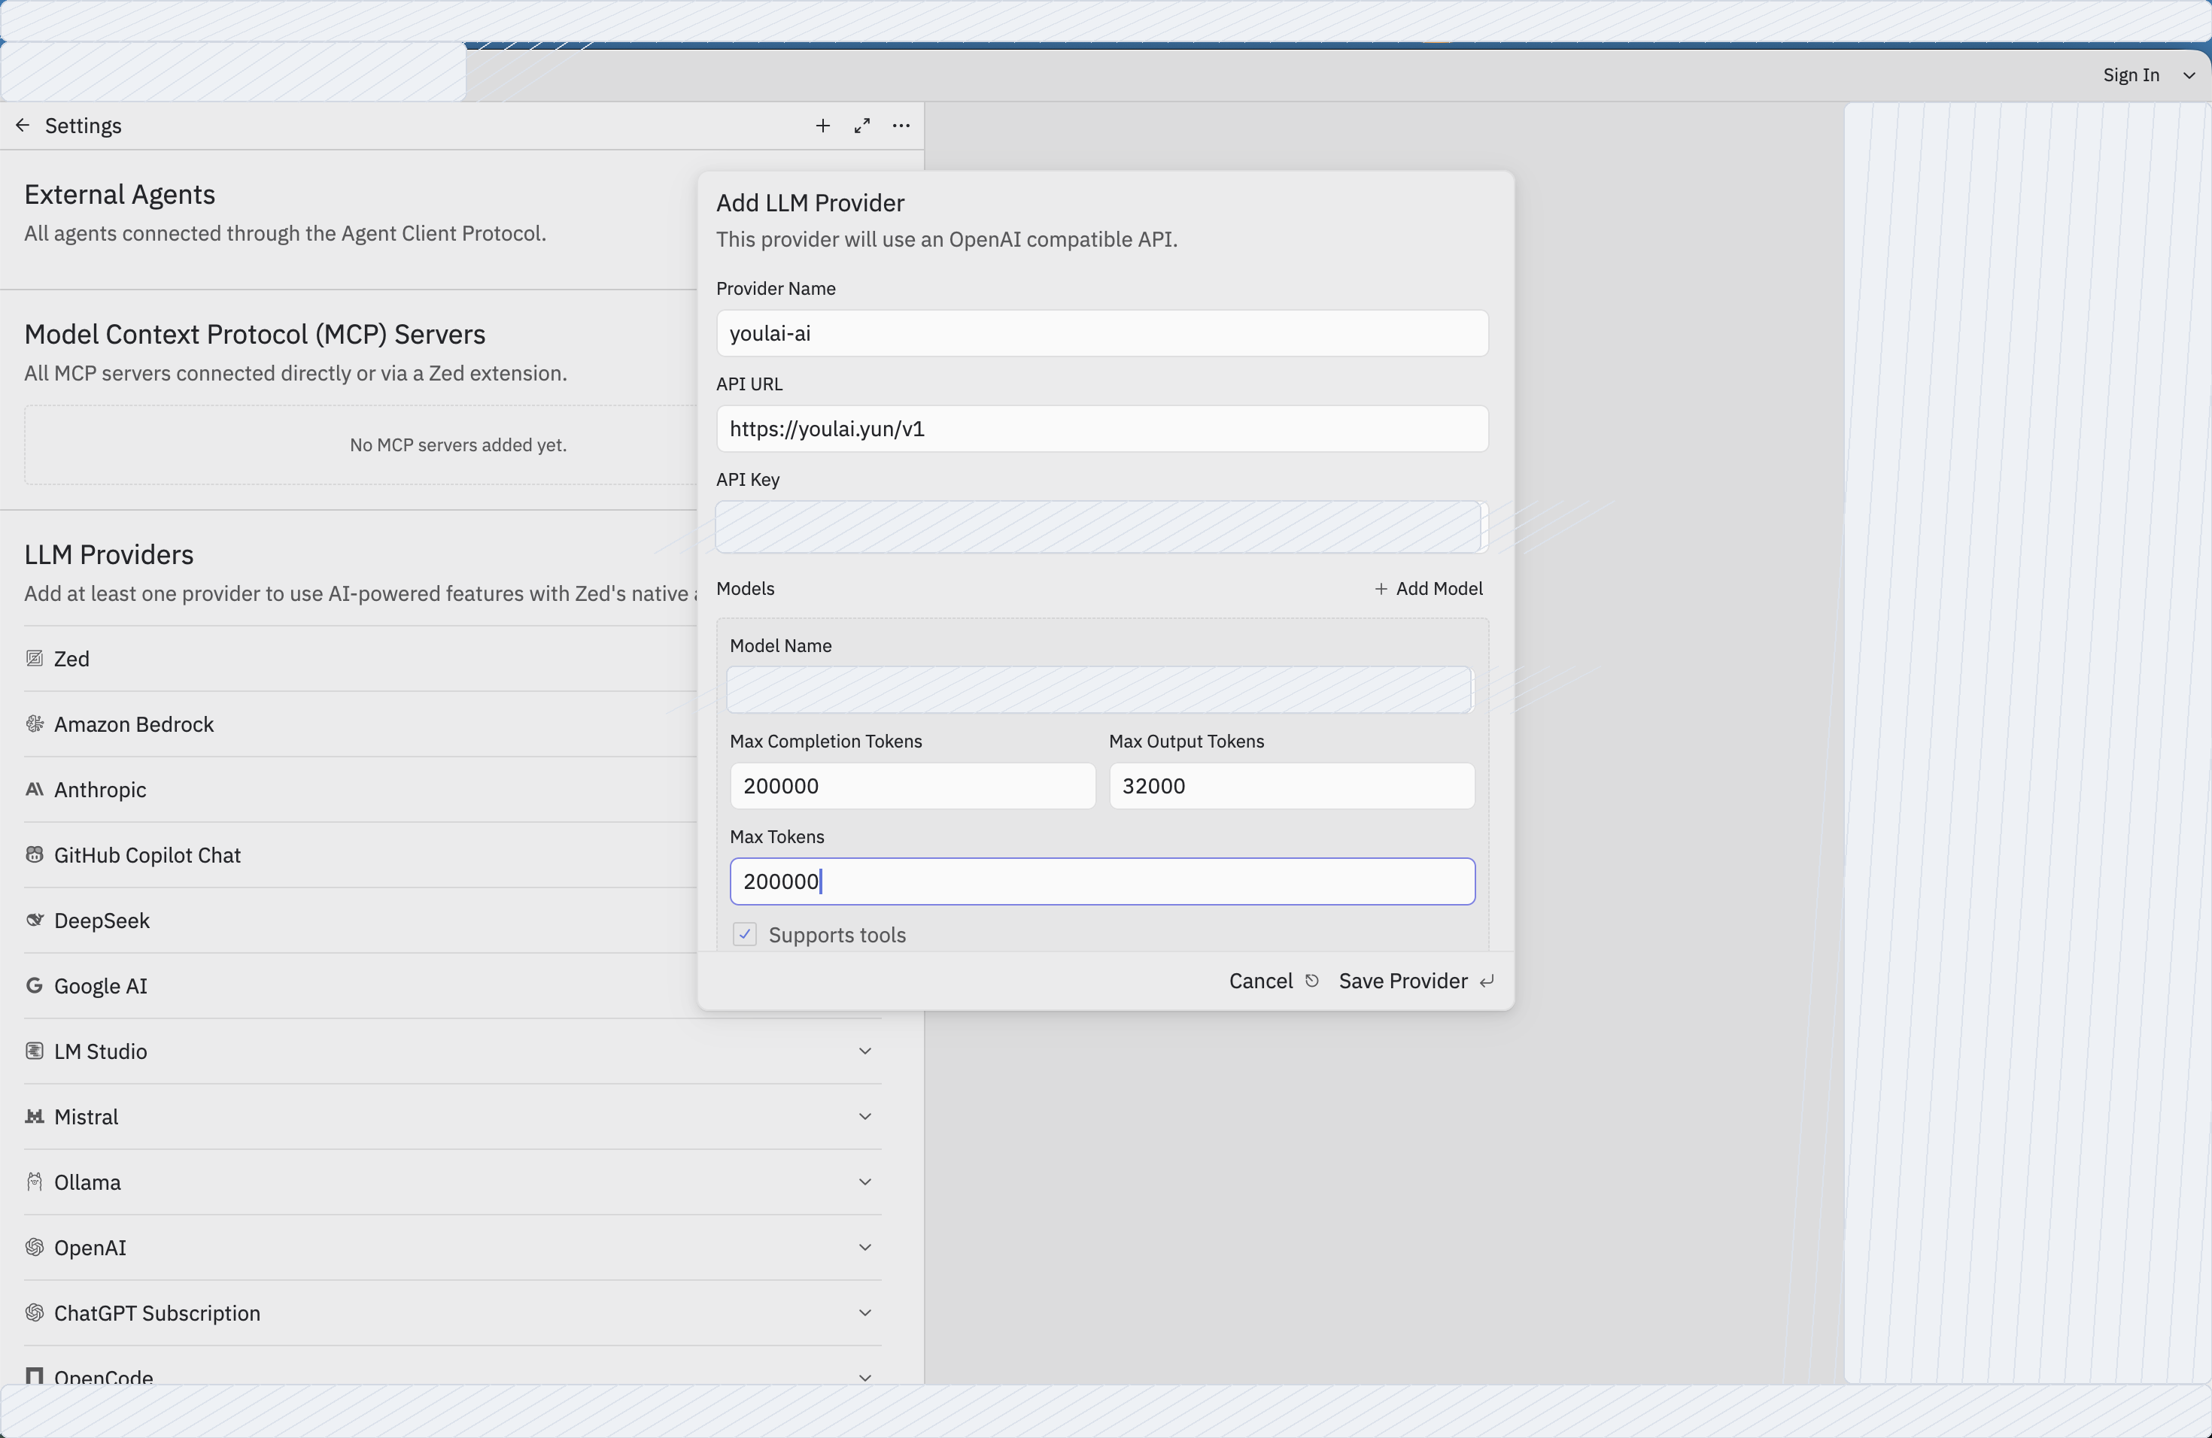
Task: Expand the ChatGPT Subscription chevron
Action: click(x=865, y=1312)
